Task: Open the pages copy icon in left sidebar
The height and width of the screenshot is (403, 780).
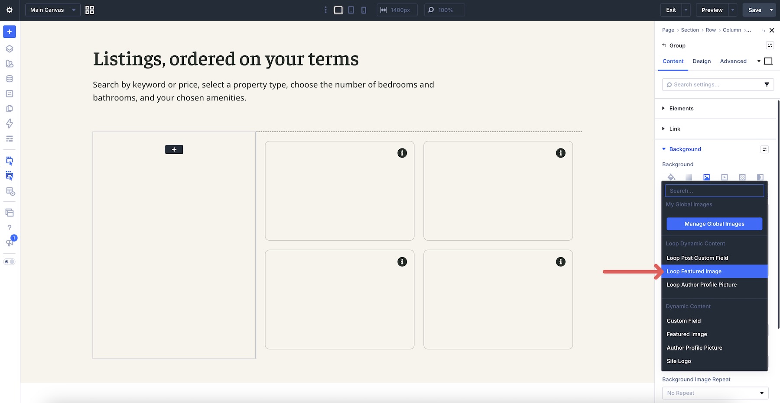Action: (x=10, y=109)
